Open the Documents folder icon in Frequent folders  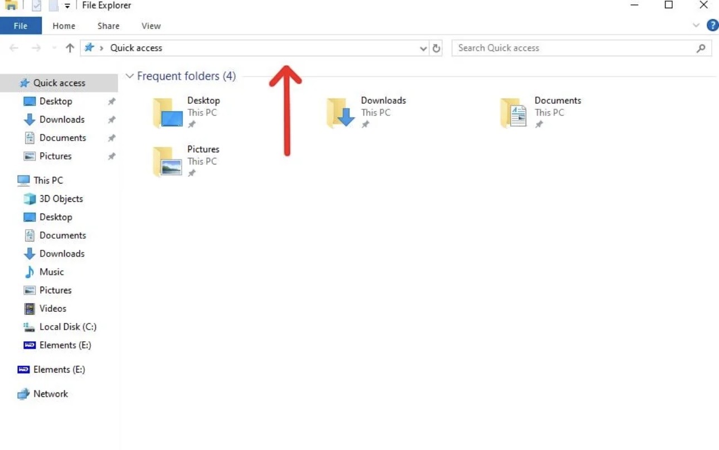[x=513, y=113]
